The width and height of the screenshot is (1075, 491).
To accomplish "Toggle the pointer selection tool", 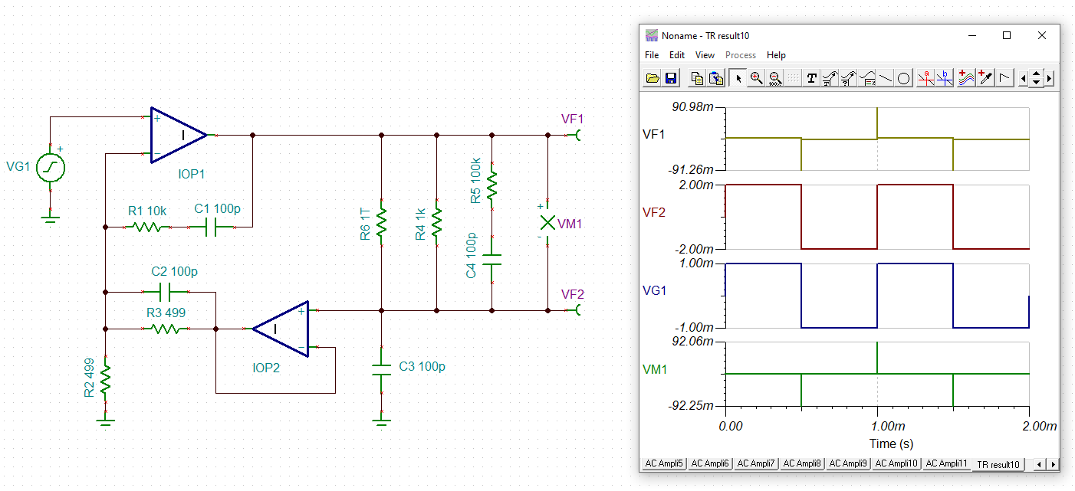I will 738,78.
